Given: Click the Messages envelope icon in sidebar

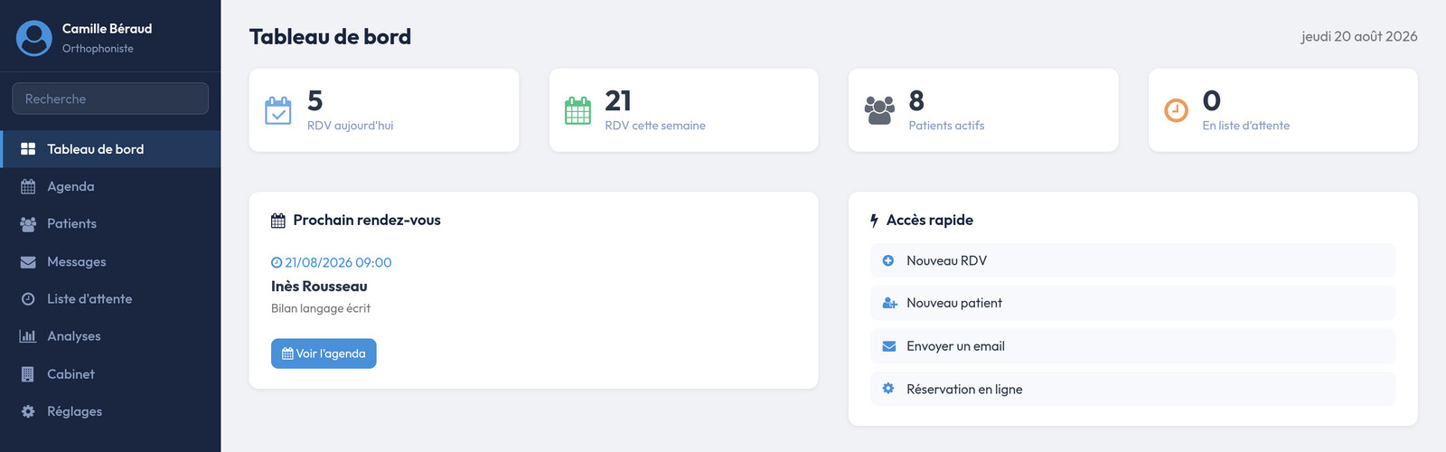Looking at the screenshot, I should [28, 262].
